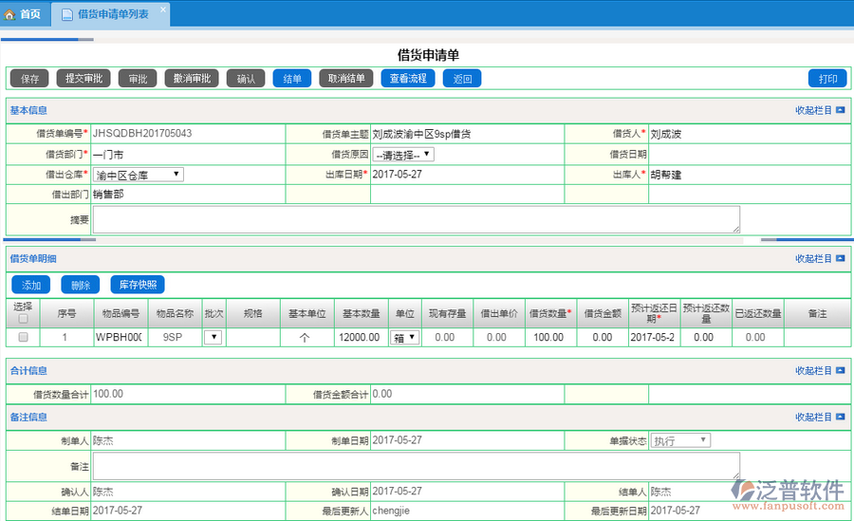
Task: Click the 添加 button in details
Action: pyautogui.click(x=31, y=285)
